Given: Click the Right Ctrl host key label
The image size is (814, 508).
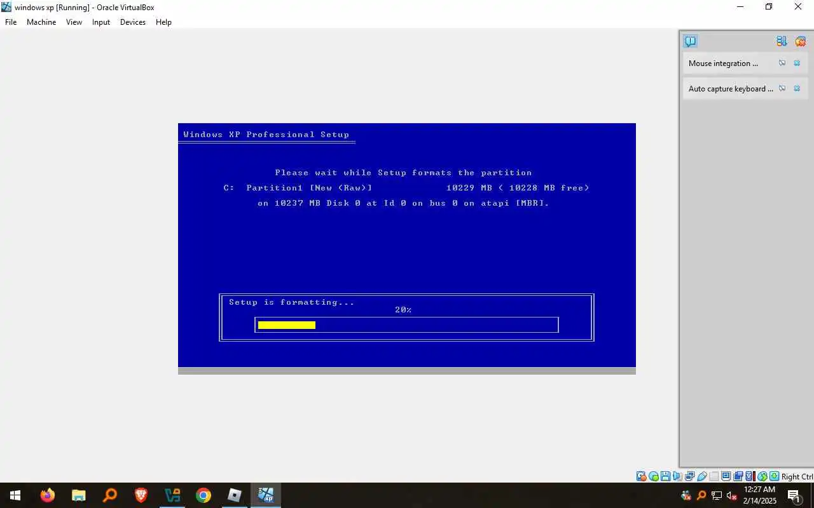Looking at the screenshot, I should 797,476.
